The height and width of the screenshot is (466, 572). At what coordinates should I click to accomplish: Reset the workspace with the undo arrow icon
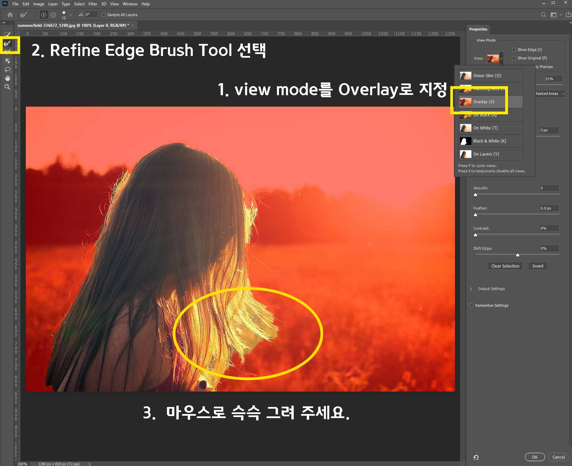(x=476, y=457)
